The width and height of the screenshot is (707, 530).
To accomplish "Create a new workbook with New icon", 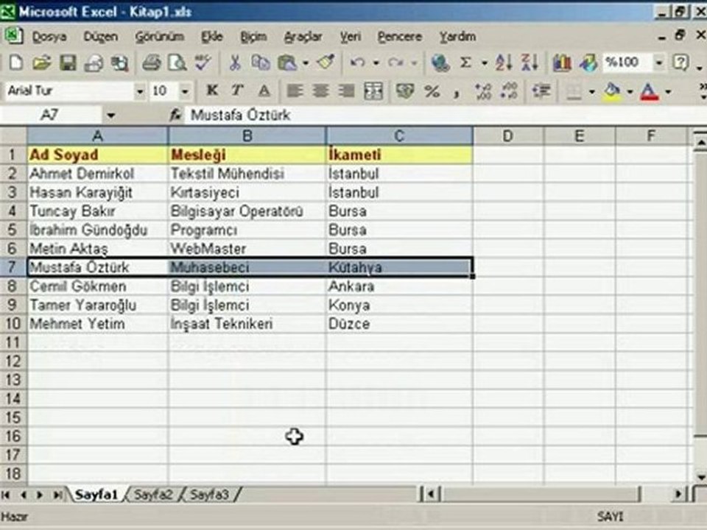I will [x=16, y=63].
